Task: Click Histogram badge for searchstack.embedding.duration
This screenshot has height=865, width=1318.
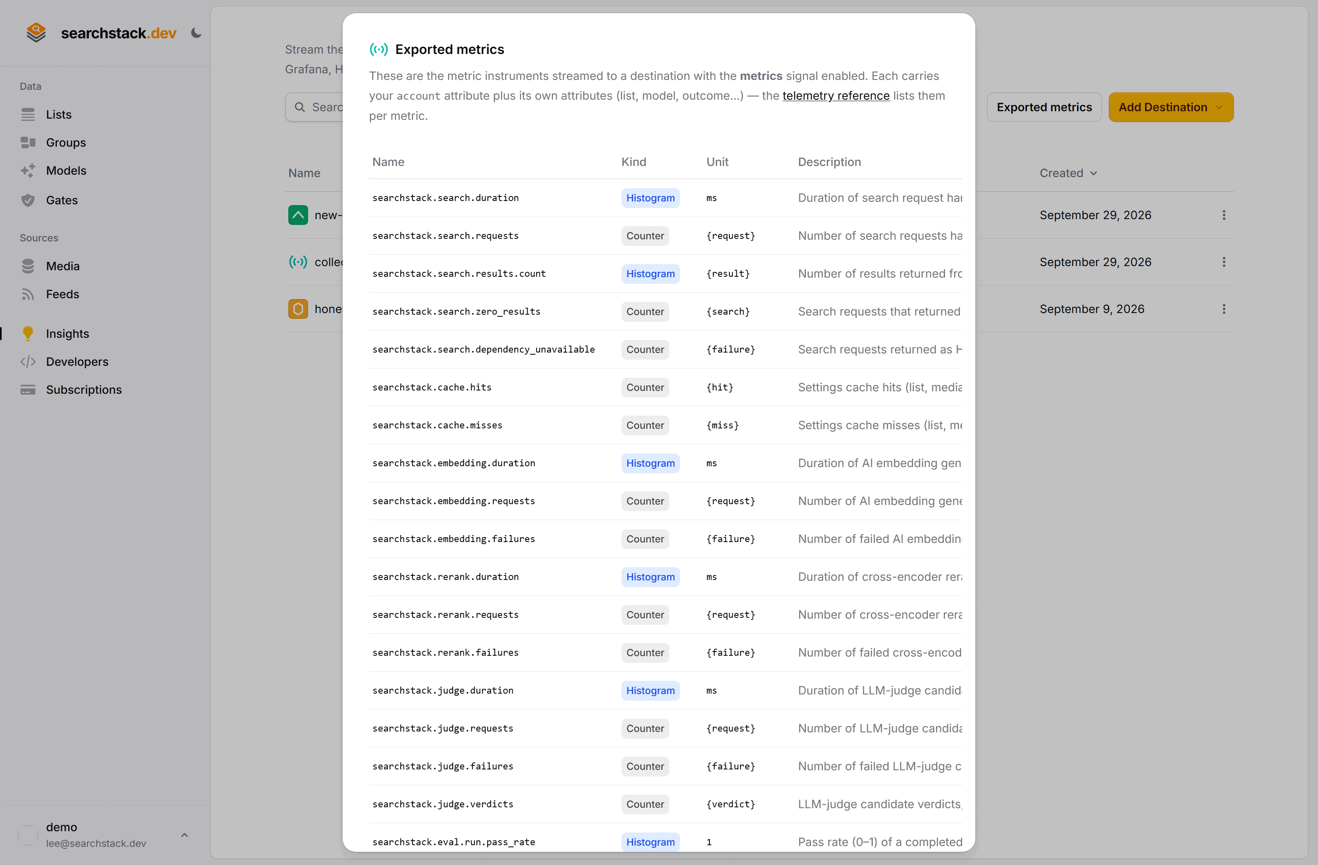Action: pyautogui.click(x=650, y=463)
